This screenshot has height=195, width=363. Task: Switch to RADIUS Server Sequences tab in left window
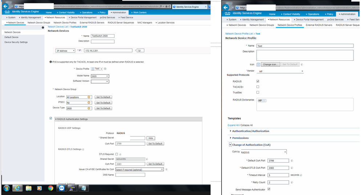pyautogui.click(x=121, y=23)
